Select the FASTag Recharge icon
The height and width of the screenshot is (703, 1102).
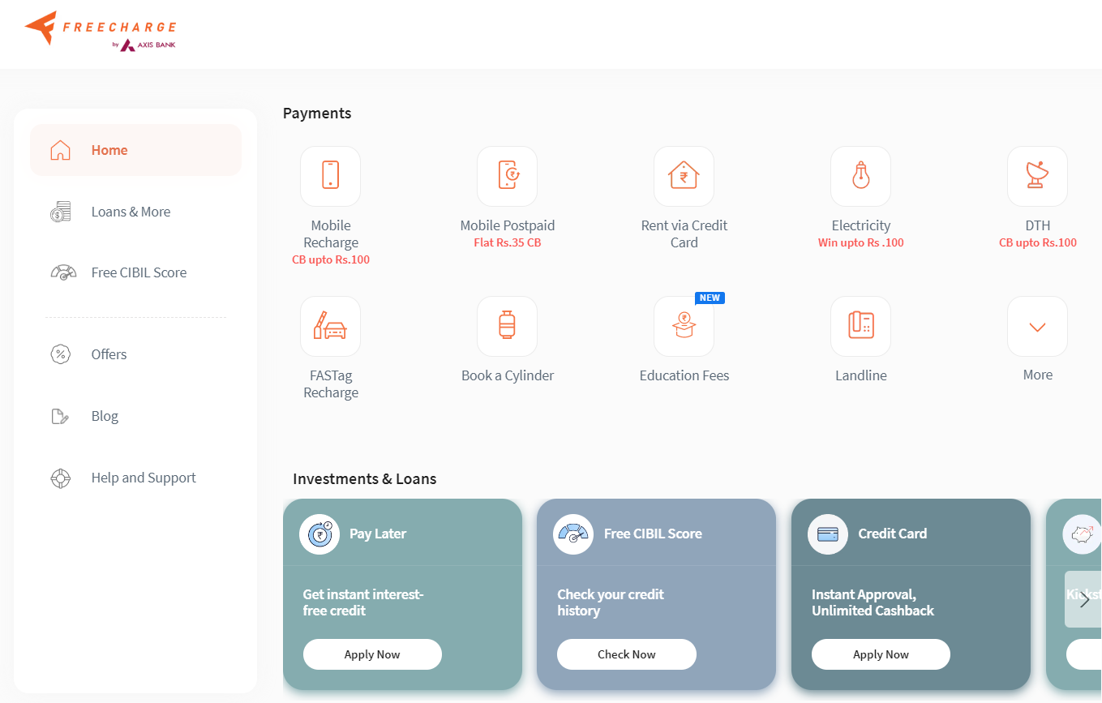[x=330, y=326]
